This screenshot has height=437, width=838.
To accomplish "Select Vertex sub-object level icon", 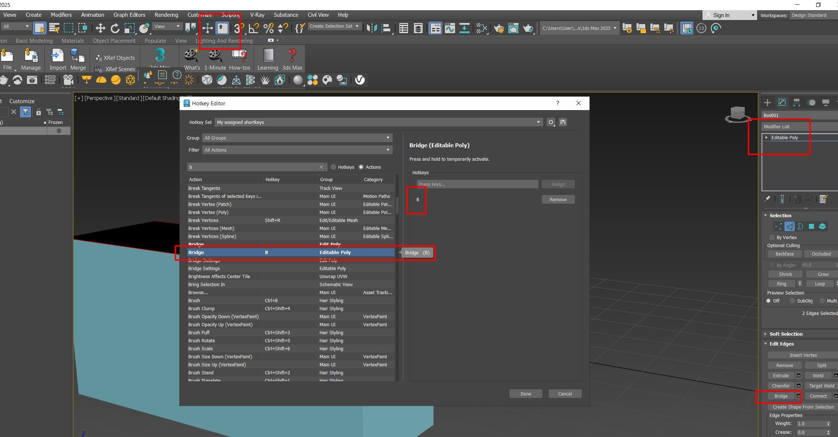I will pyautogui.click(x=778, y=226).
